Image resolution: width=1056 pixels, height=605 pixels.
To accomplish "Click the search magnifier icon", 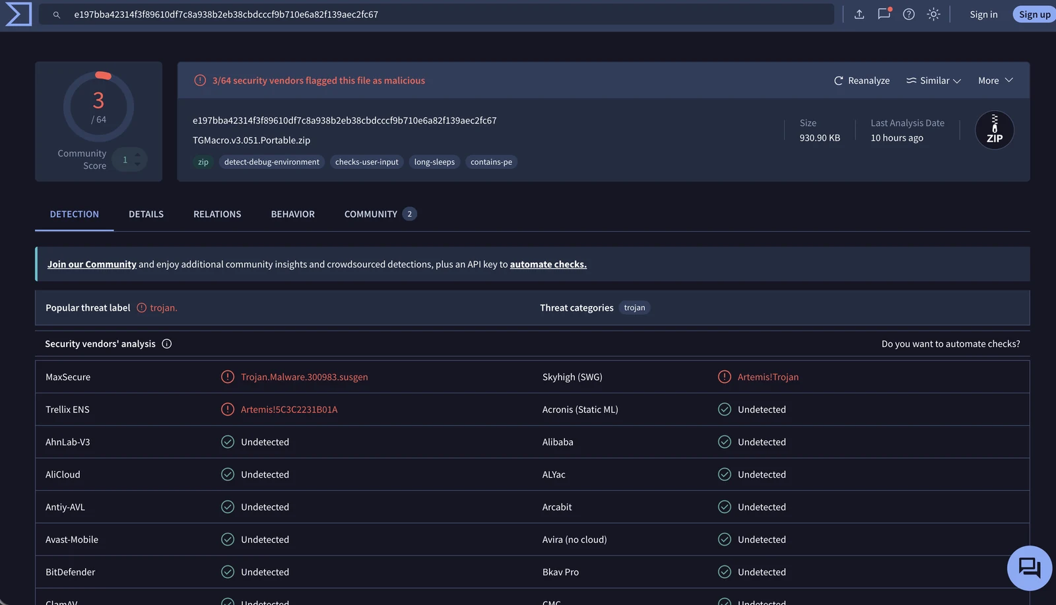I will tap(57, 15).
